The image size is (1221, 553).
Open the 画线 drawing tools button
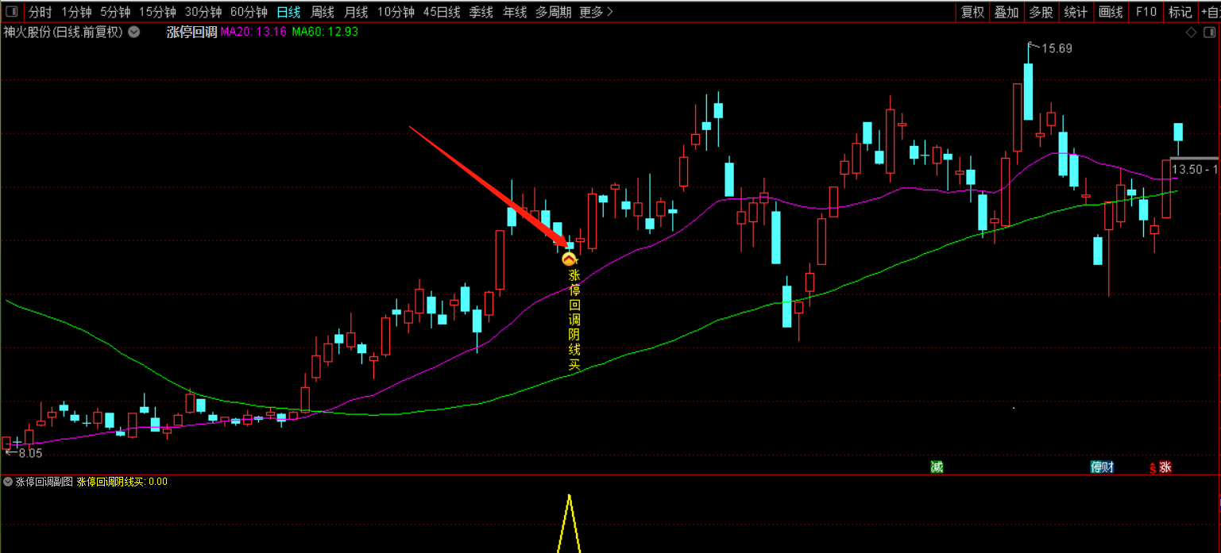click(x=1111, y=12)
